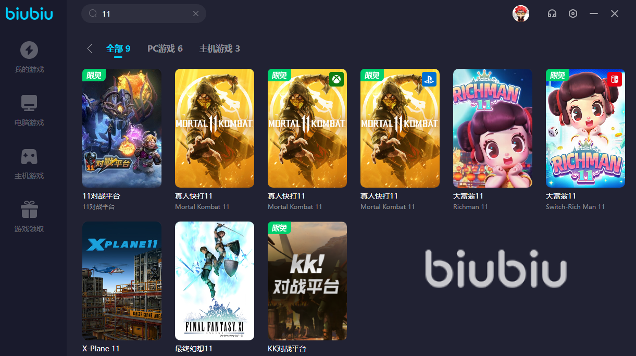Open PC games monitor icon in sidebar
The image size is (636, 356).
(x=29, y=103)
